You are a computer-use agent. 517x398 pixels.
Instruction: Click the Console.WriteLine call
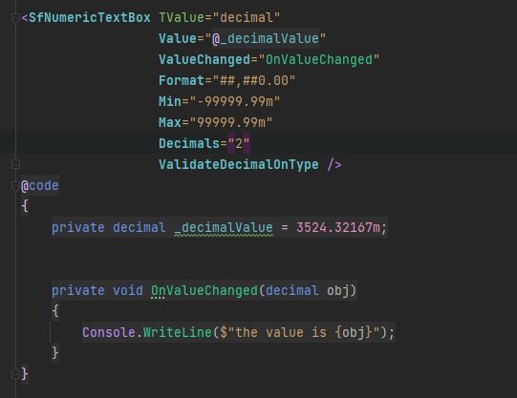click(147, 332)
